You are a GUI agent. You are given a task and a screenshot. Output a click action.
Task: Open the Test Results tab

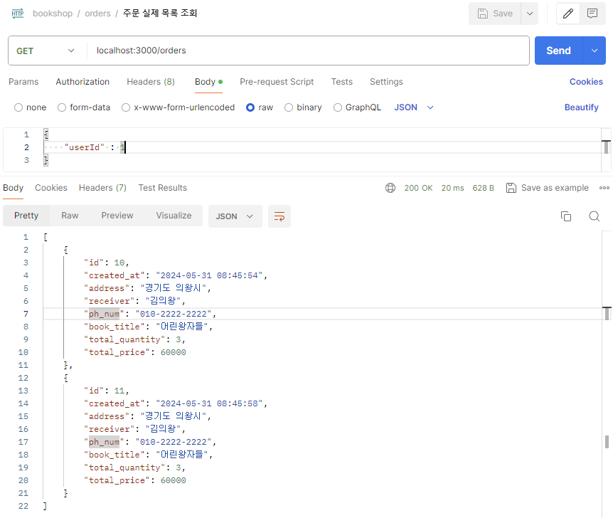coord(163,188)
